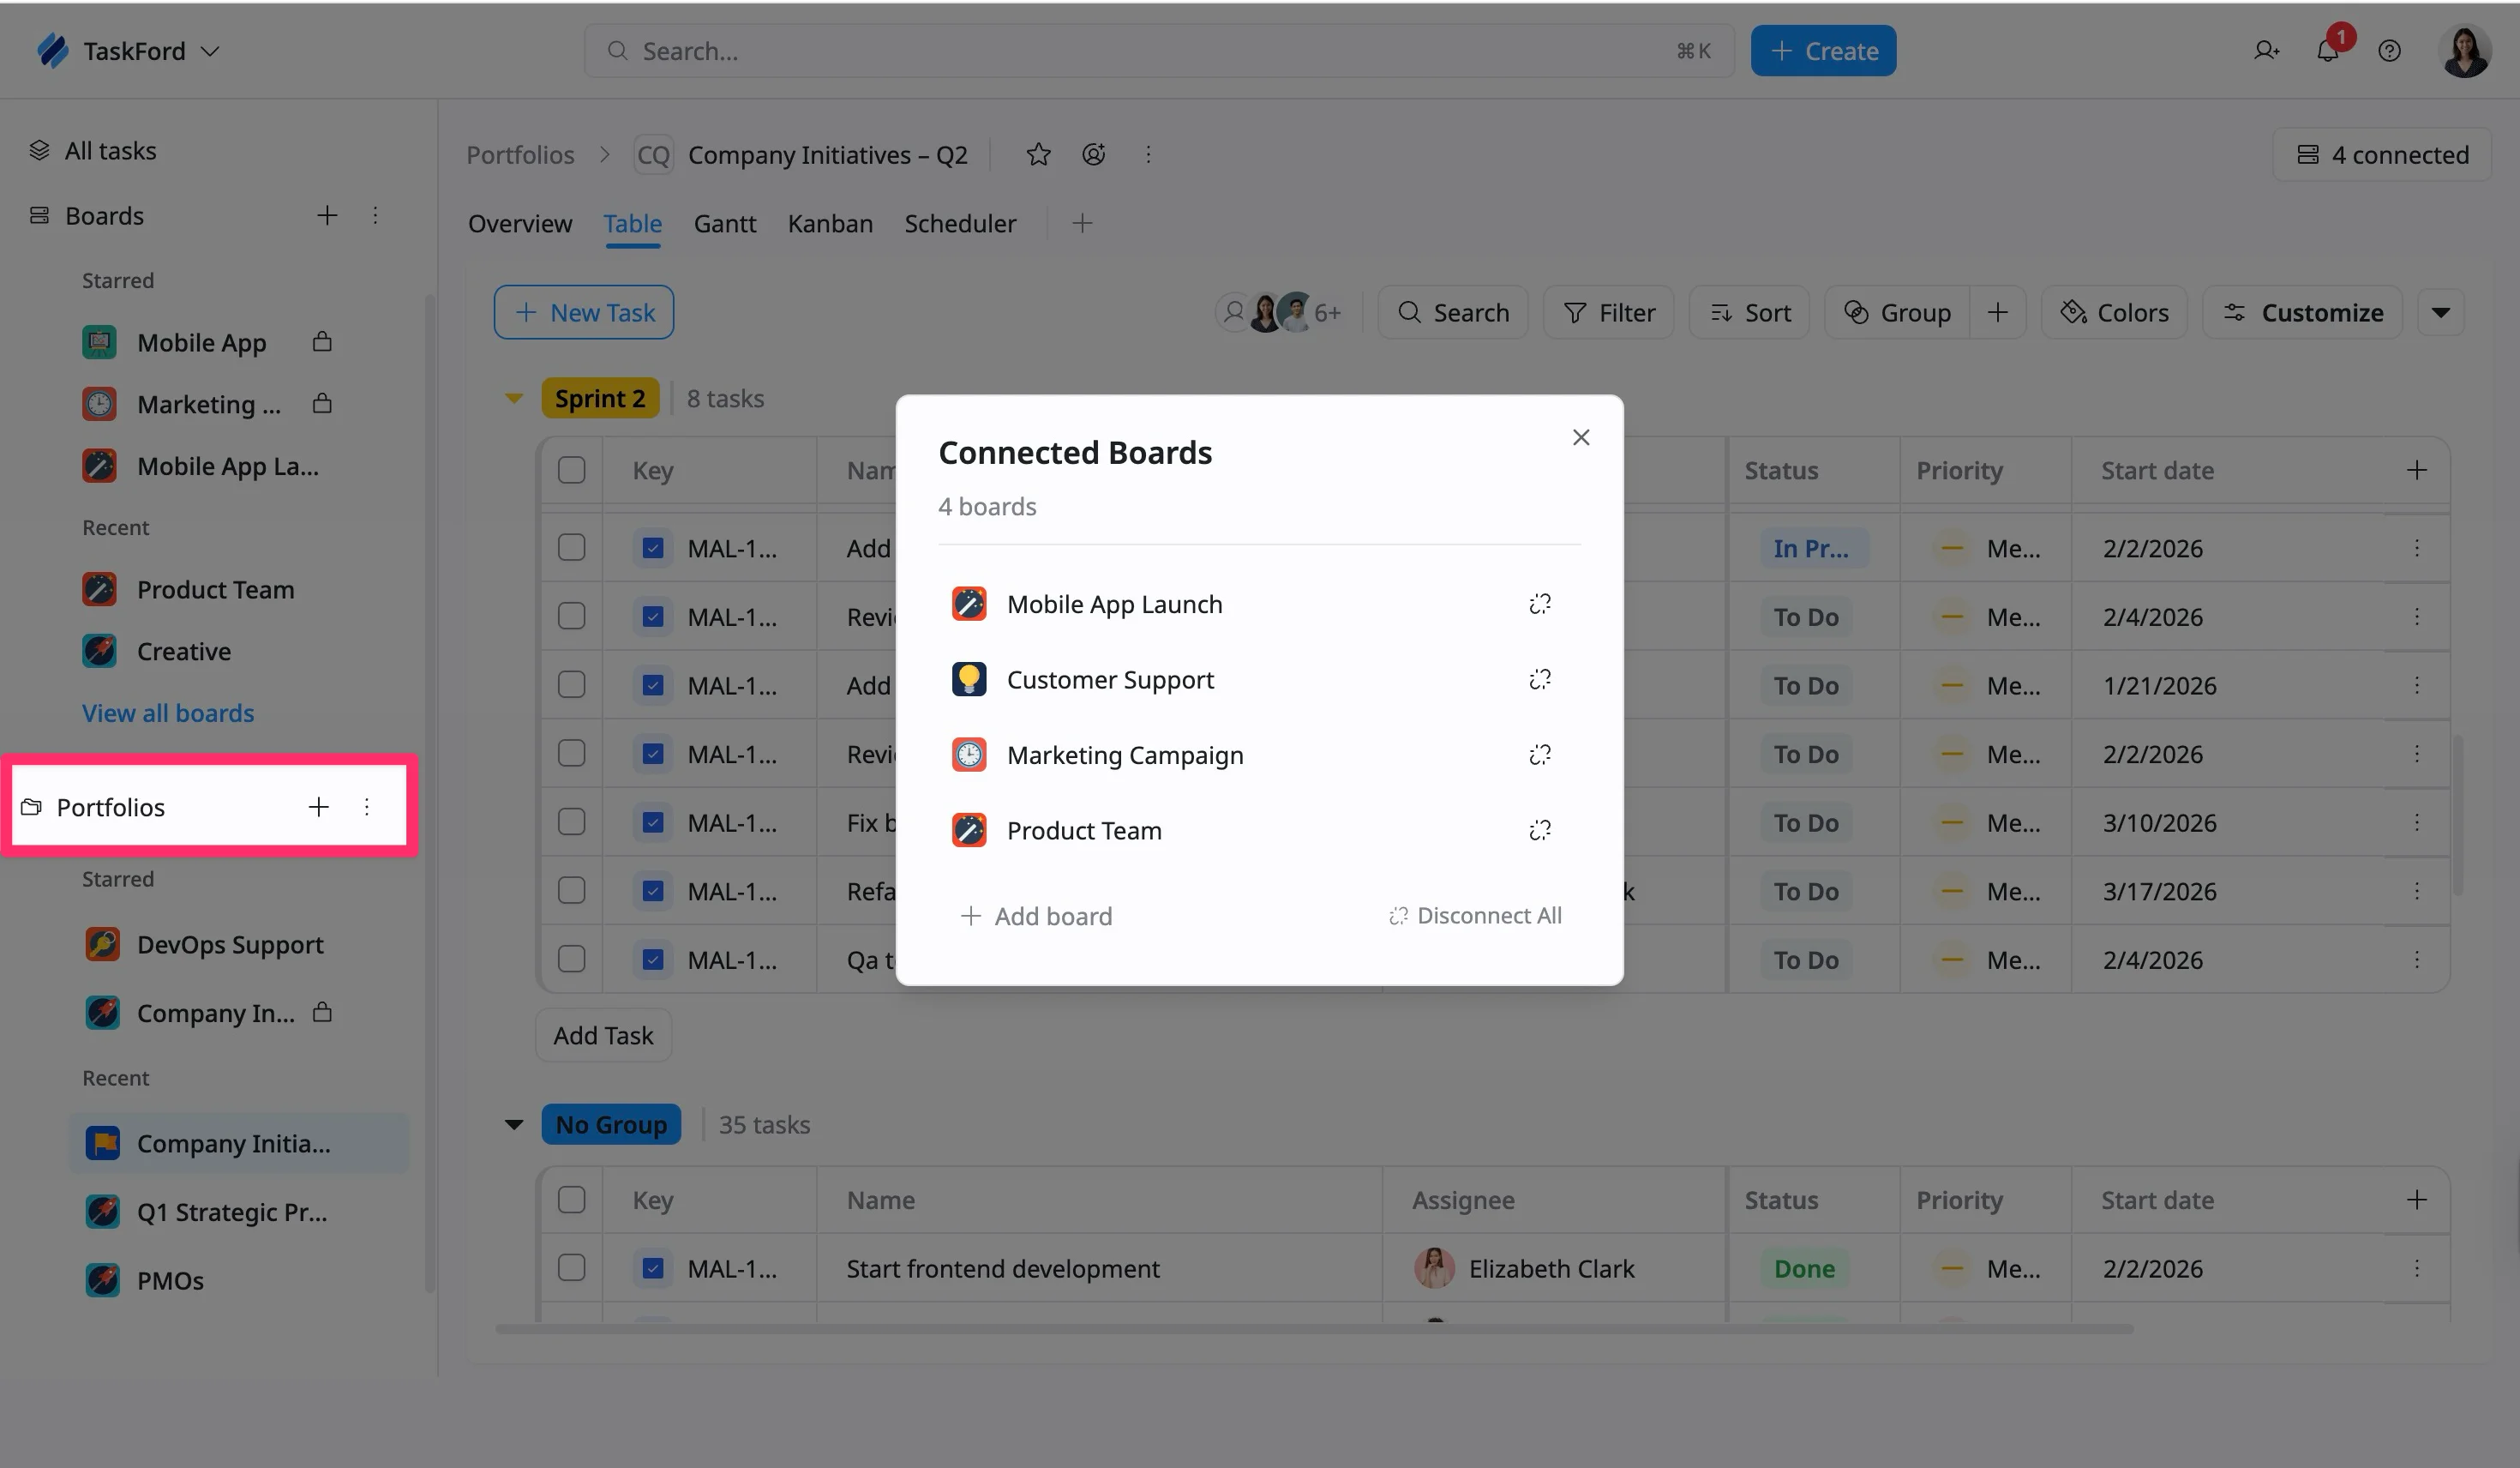The height and width of the screenshot is (1468, 2520).
Task: Open the To Do status for 1/21/2026 task
Action: [1806, 685]
